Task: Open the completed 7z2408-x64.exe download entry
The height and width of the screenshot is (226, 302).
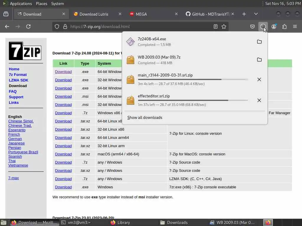Action: tap(189, 42)
